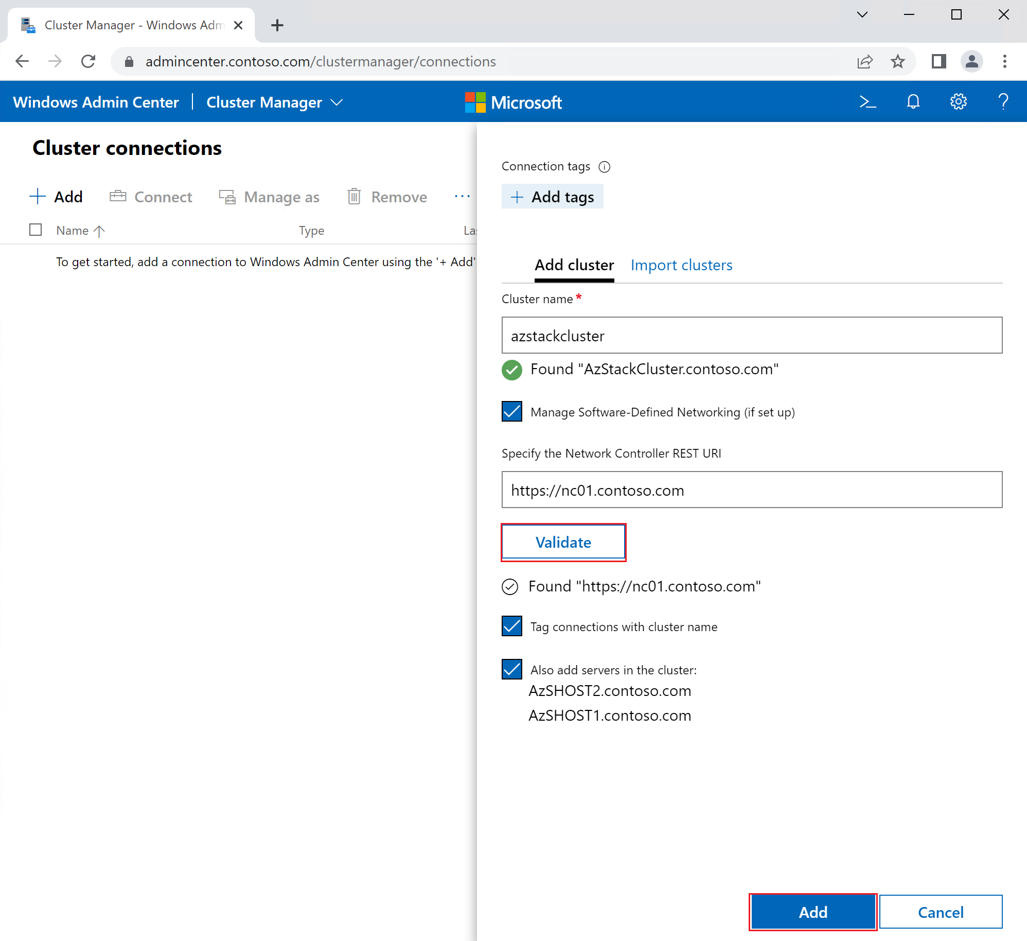This screenshot has width=1027, height=941.
Task: Click the Manage as toolbar button
Action: (269, 197)
